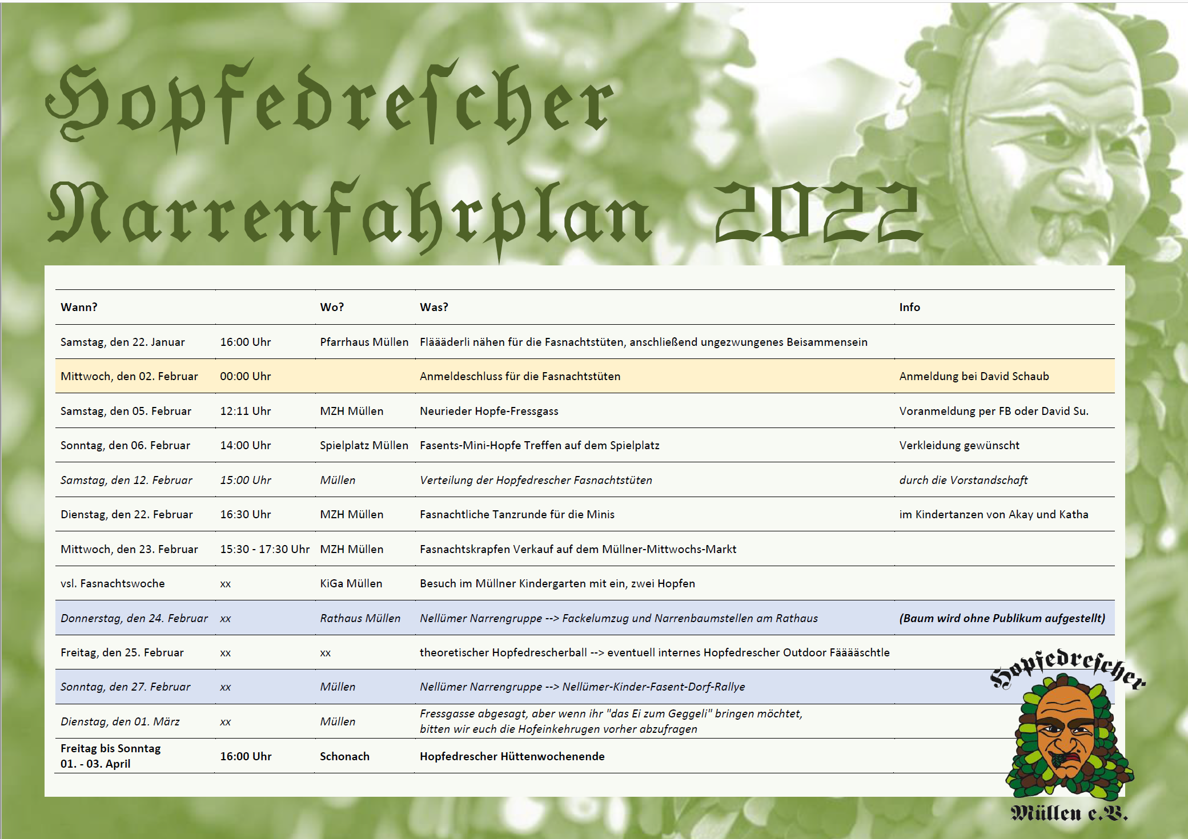Click 'Nellümer-Kinder-Fasent-Dorf-Rallye' entry

point(653,687)
